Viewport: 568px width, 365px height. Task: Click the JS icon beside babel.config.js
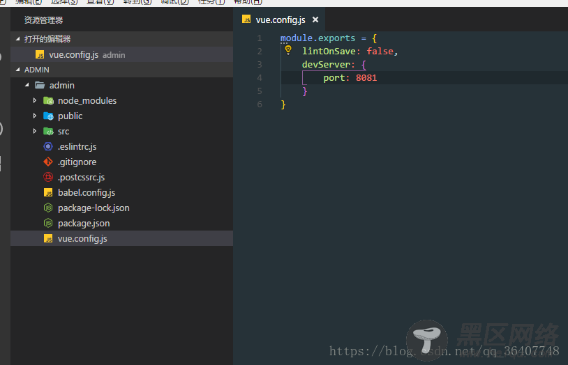tap(48, 192)
